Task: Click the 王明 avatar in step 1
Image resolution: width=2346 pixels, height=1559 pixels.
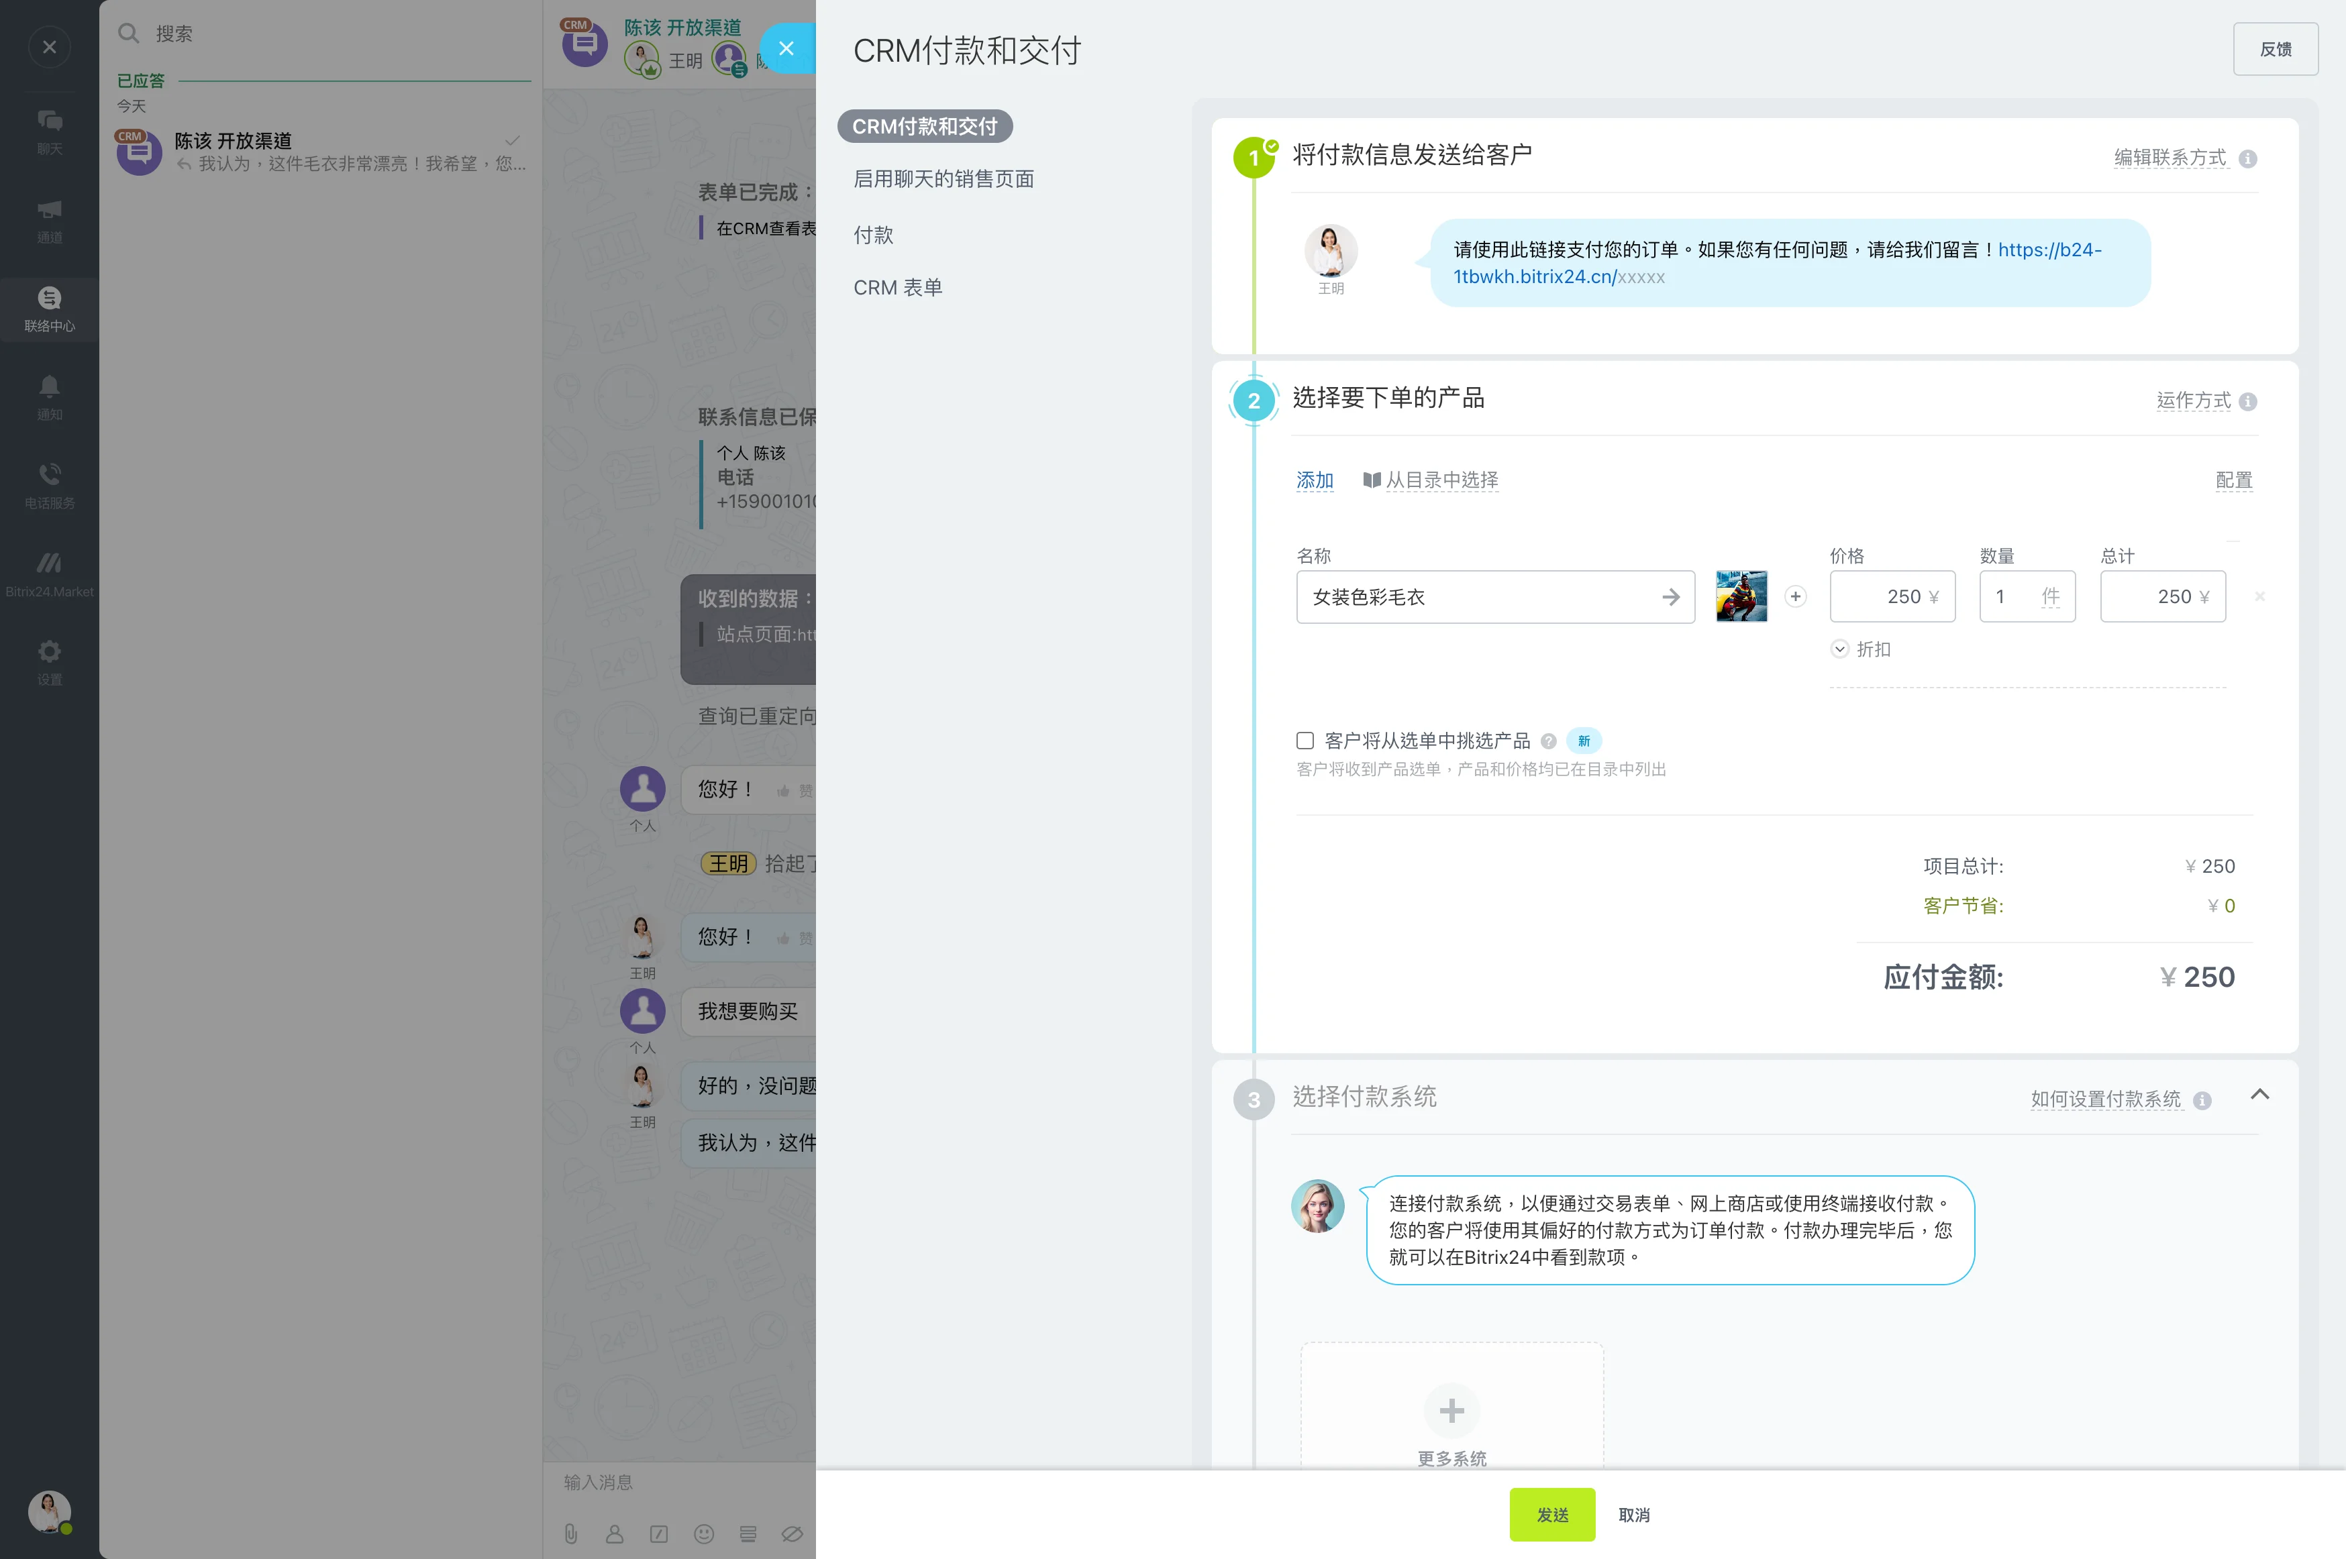Action: [1331, 251]
